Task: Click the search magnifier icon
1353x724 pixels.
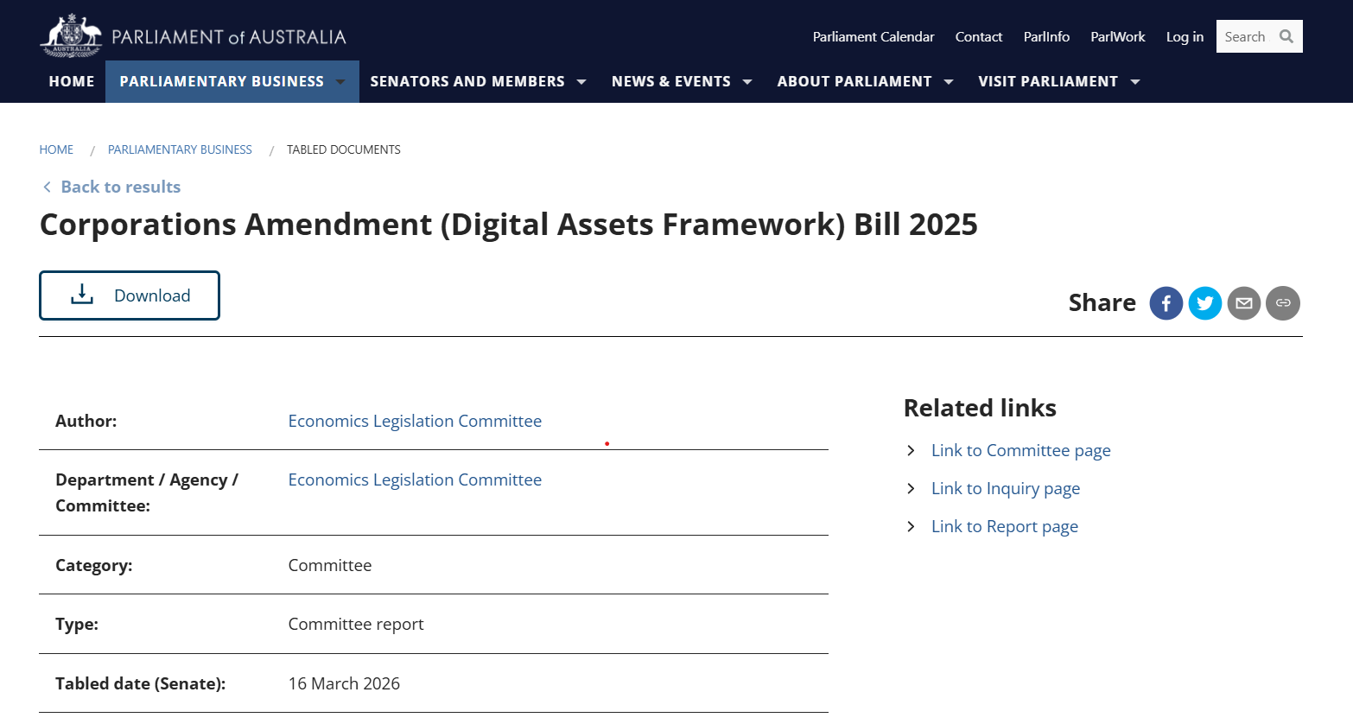Action: (x=1285, y=36)
